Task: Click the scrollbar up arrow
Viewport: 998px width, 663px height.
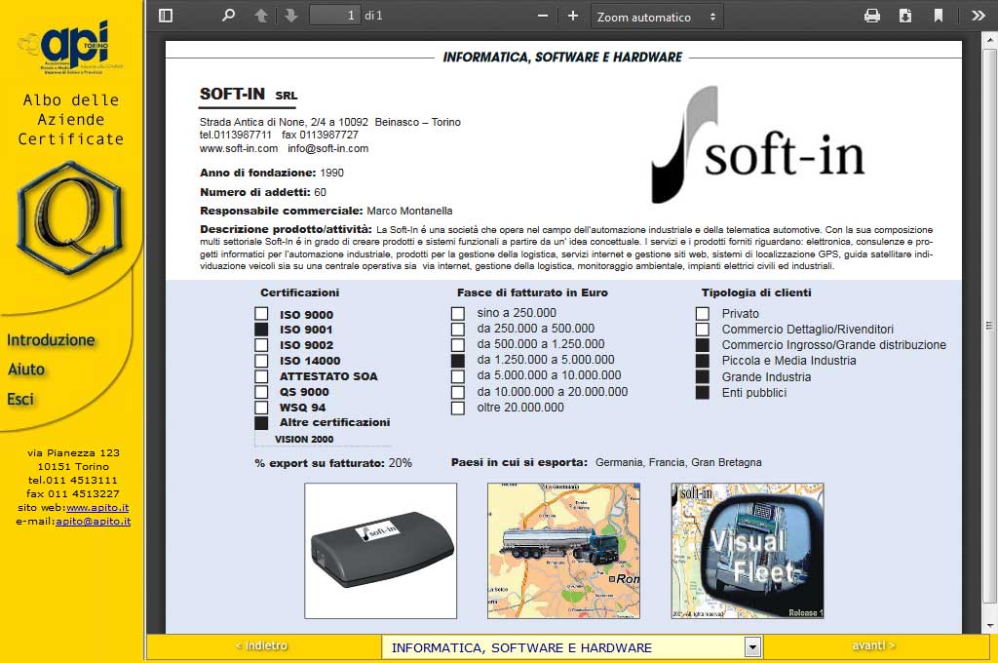Action: [x=989, y=40]
